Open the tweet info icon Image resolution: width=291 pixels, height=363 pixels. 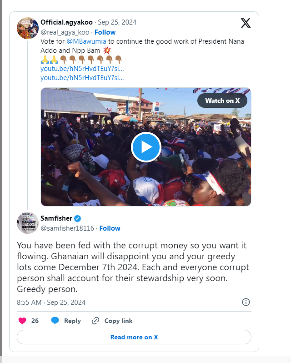pos(246,302)
